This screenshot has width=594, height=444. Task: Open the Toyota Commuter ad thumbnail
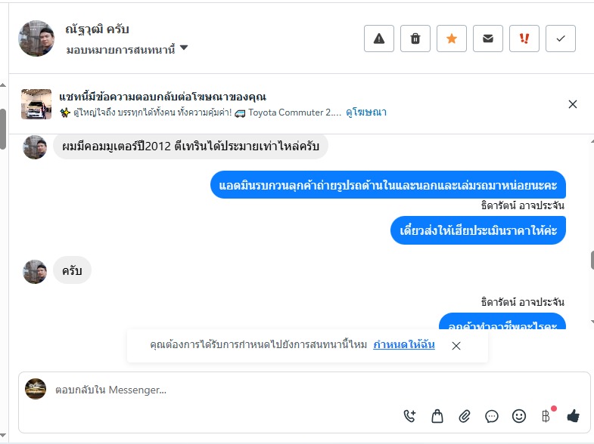coord(36,104)
